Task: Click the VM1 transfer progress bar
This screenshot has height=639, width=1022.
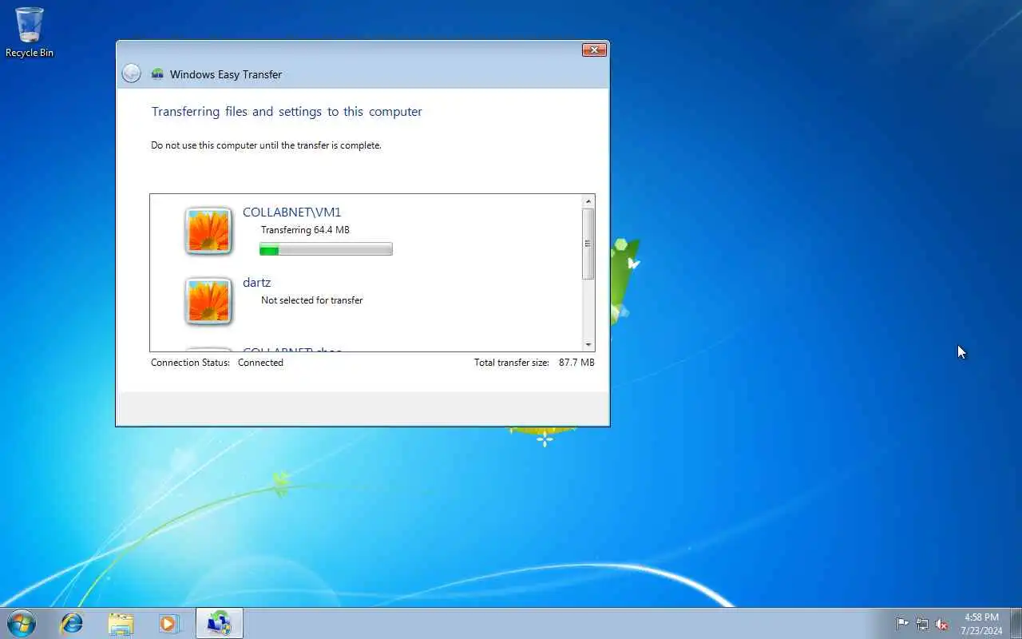Action: 326,249
